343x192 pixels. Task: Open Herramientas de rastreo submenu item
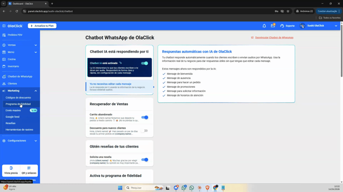click(x=19, y=130)
